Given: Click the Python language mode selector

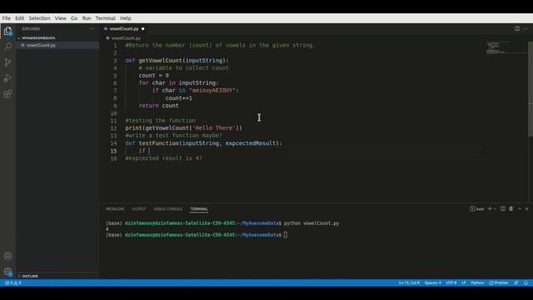Looking at the screenshot, I should [477, 283].
